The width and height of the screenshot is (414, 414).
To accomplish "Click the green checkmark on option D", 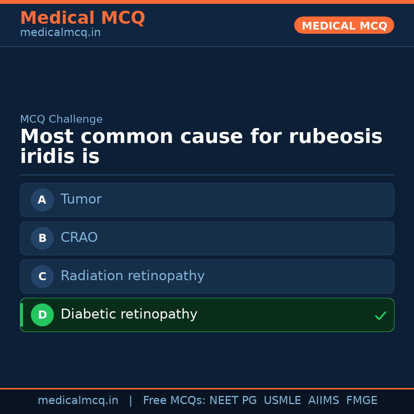I will [380, 316].
